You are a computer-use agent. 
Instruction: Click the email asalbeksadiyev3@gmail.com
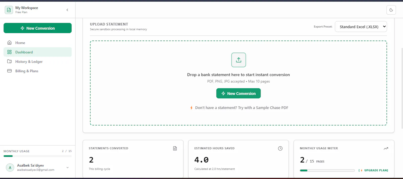pyautogui.click(x=36, y=170)
